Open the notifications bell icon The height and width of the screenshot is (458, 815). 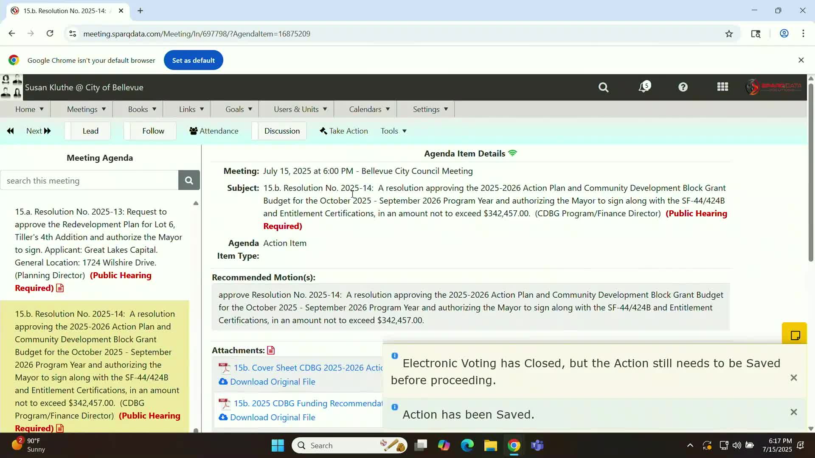coord(644,87)
